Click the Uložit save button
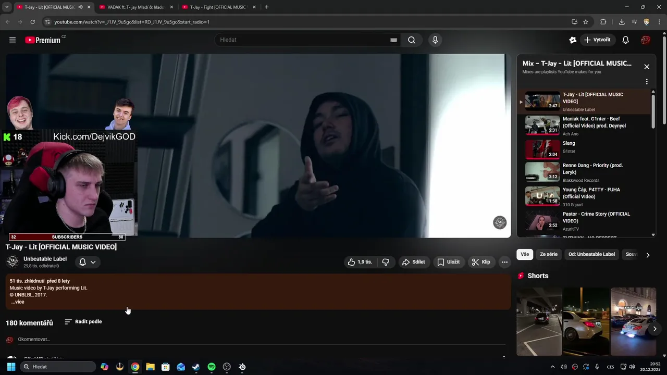 [x=448, y=262]
